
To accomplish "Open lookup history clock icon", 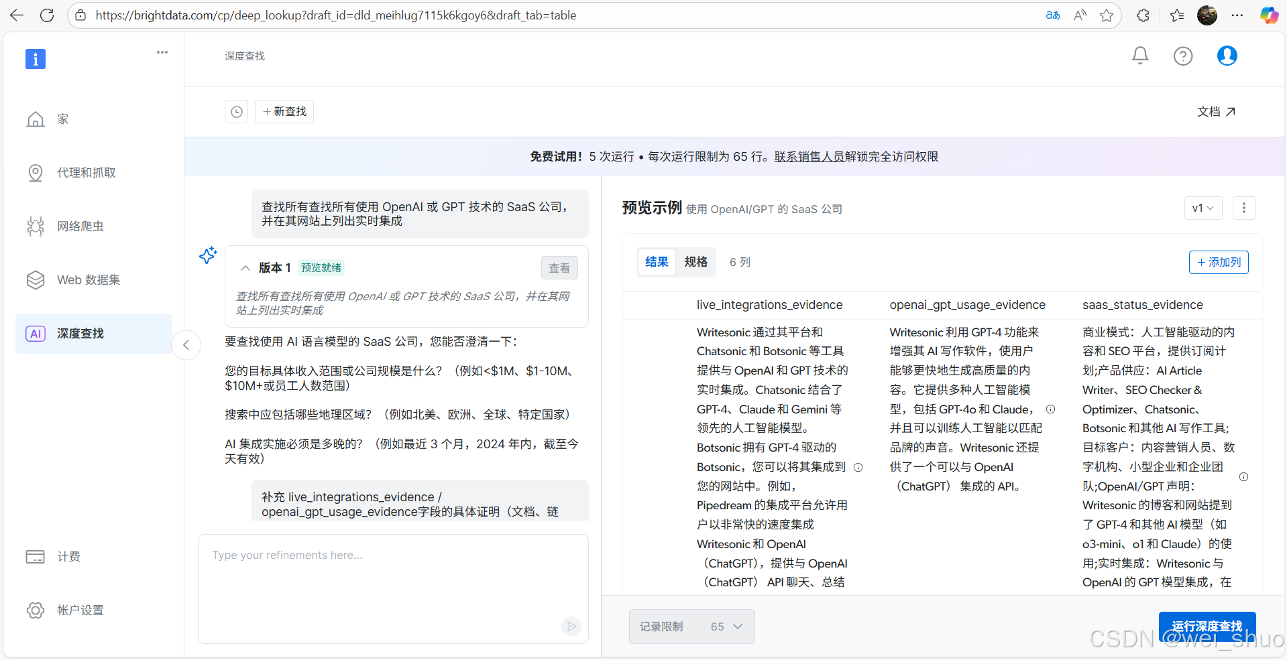I will tap(237, 112).
